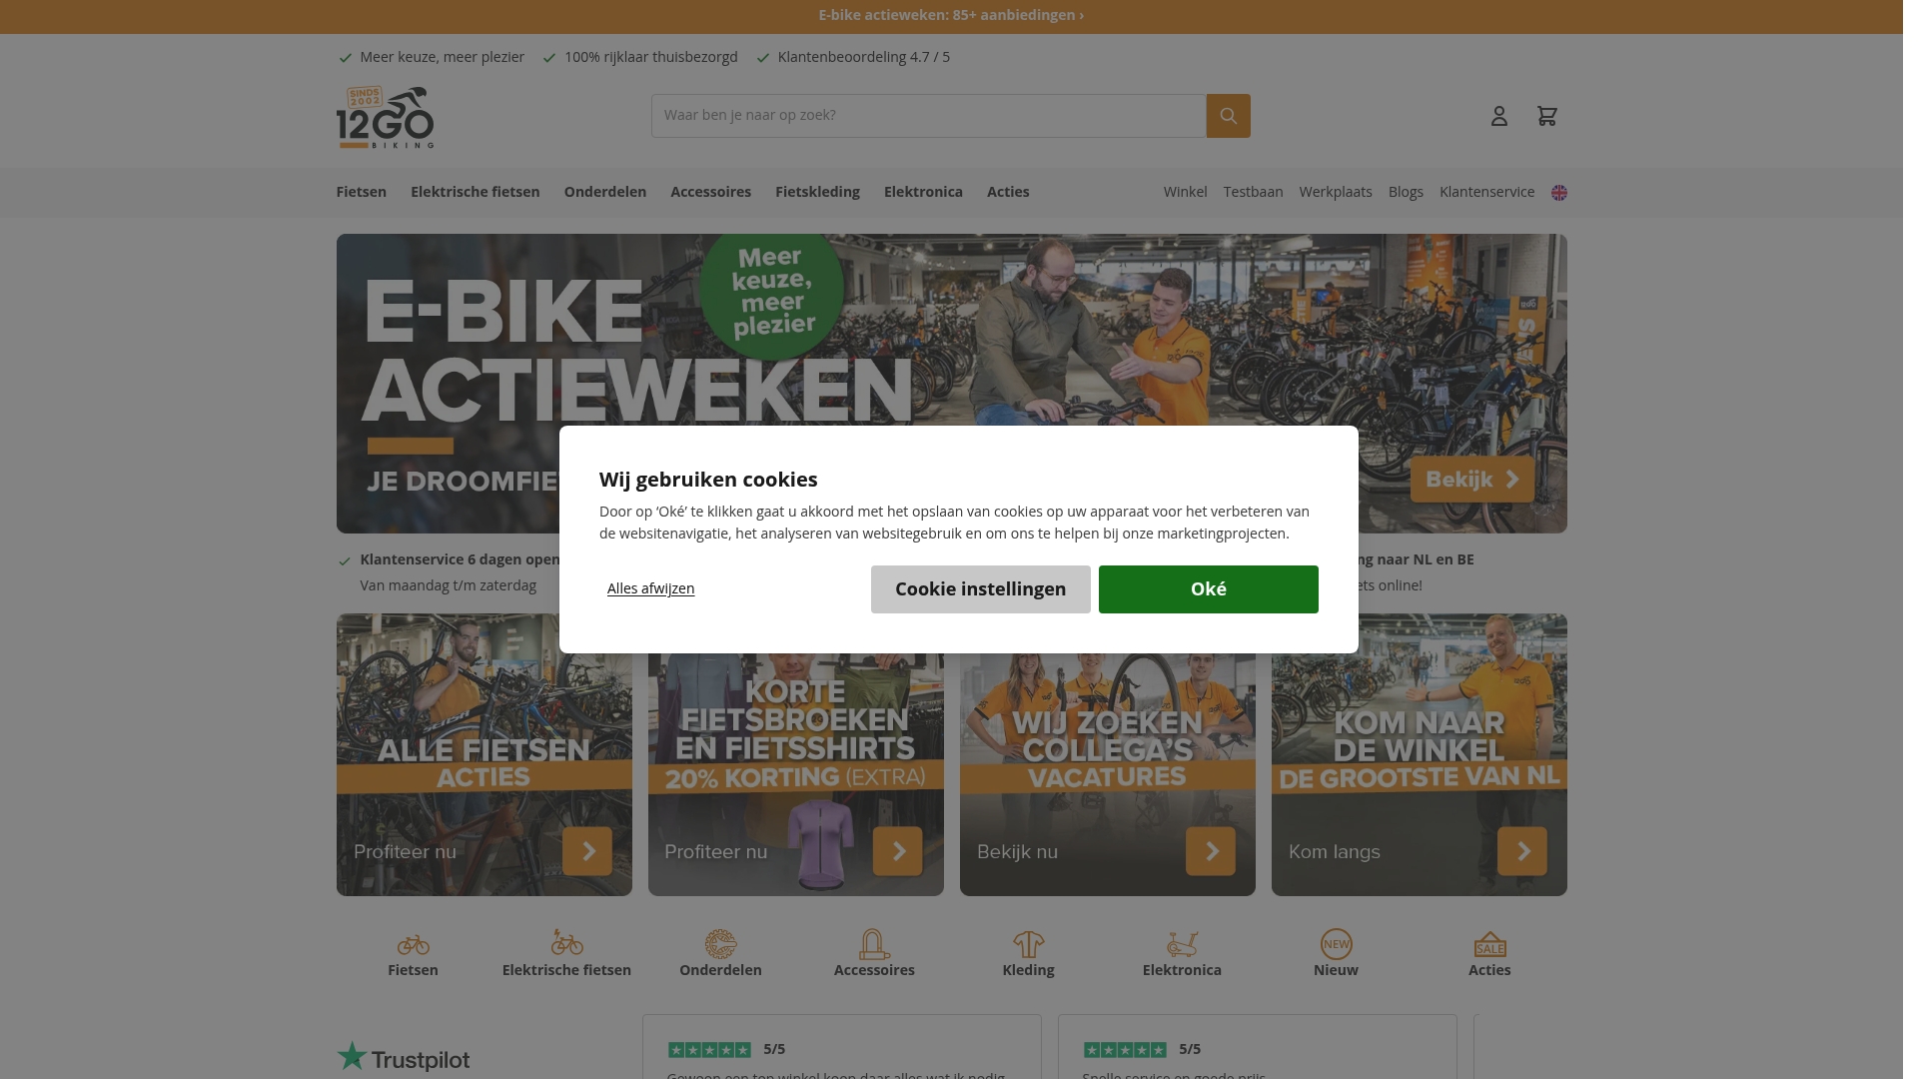Click 'Klantenbeoordeling 4.7 / 5' text
Viewport: 1918px width, 1079px height.
pos(863,57)
